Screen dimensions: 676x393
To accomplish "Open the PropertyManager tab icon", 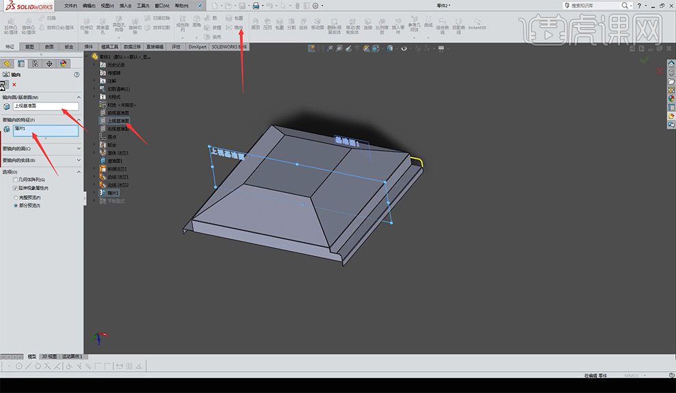I will pos(21,63).
